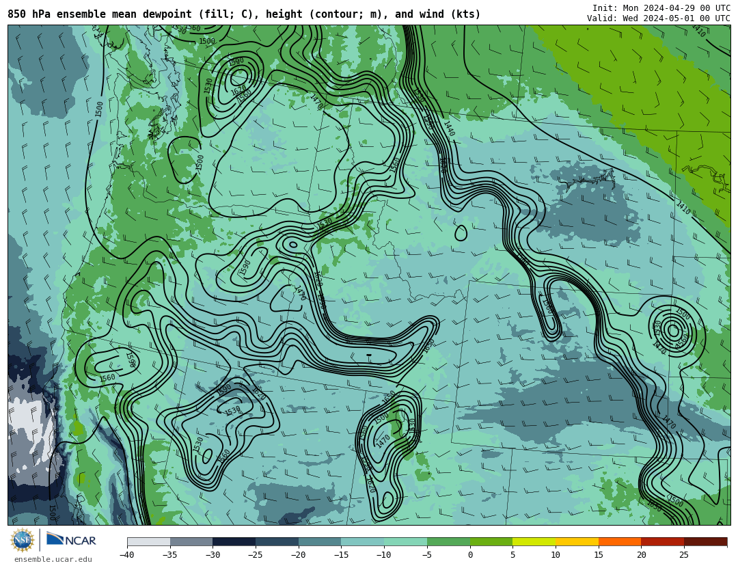Click the 5 to 10 yellow colorbar segment

tap(534, 541)
